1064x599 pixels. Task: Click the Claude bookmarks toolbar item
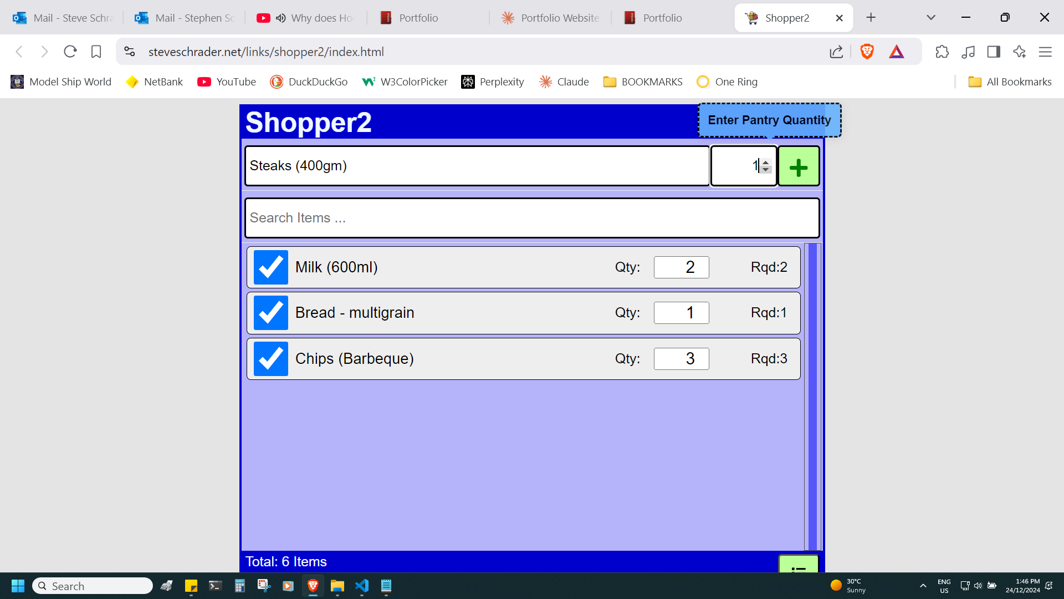click(x=573, y=81)
